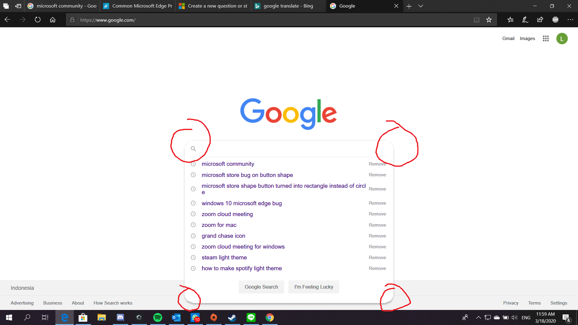Select suggestion microsoft community
The width and height of the screenshot is (578, 325).
tap(228, 164)
